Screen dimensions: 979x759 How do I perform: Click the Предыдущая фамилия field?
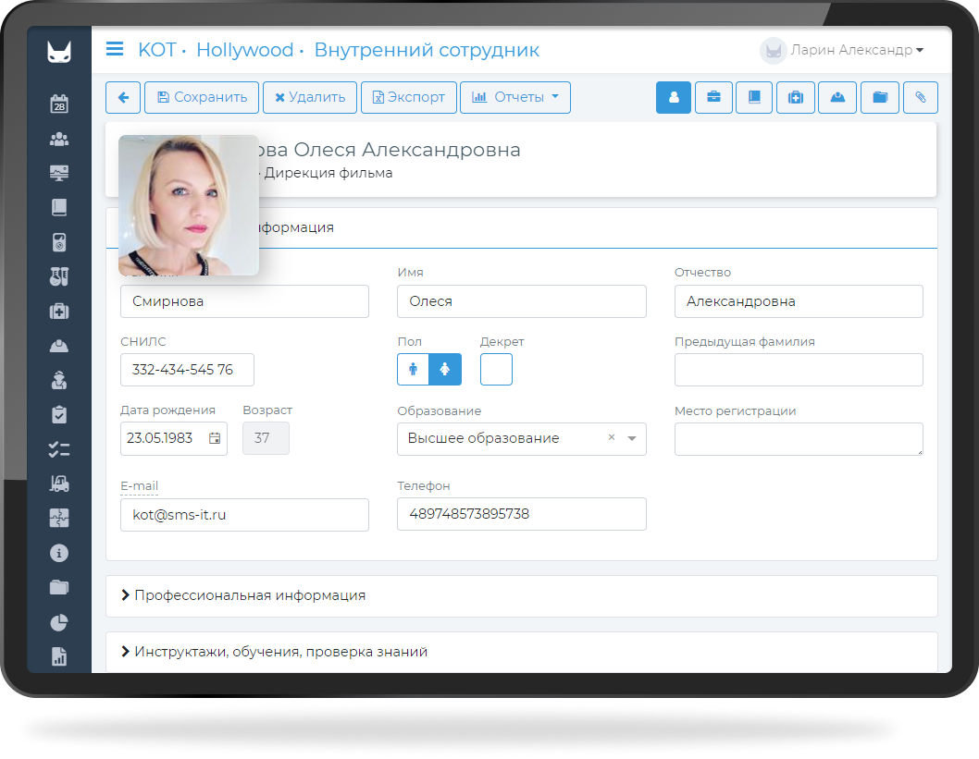(x=799, y=370)
